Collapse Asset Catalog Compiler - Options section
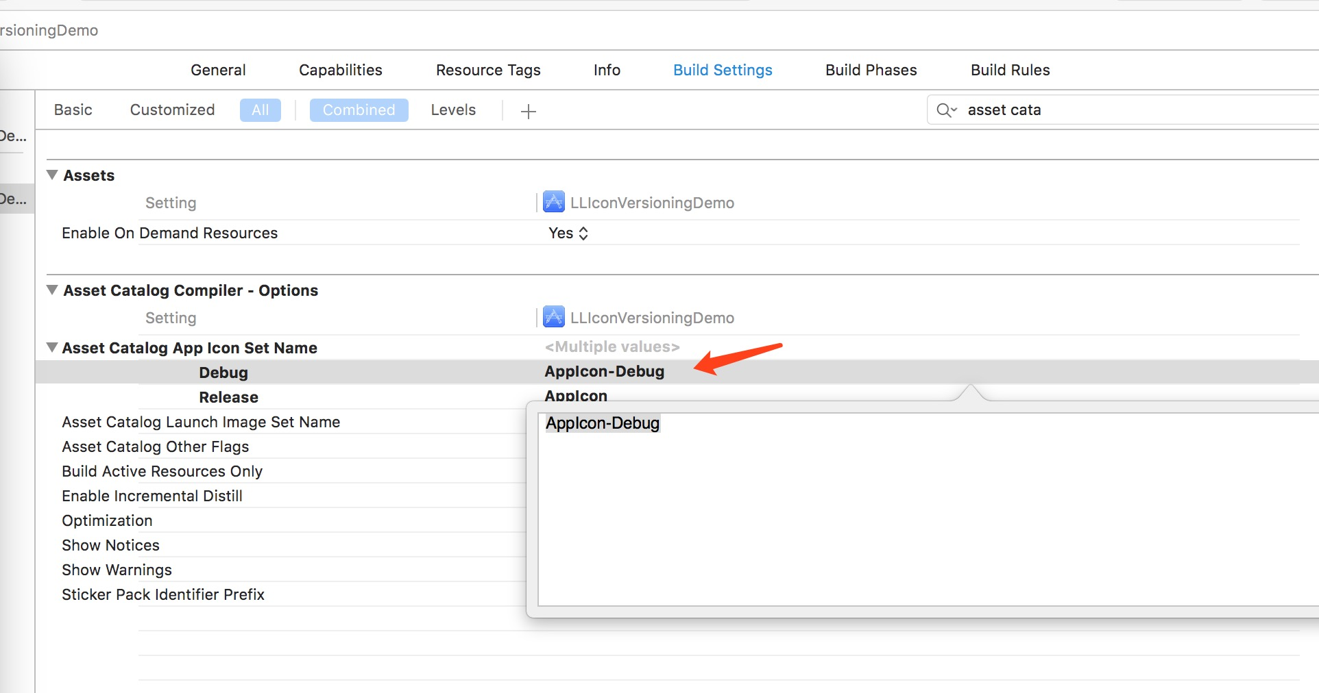1319x693 pixels. coord(52,290)
